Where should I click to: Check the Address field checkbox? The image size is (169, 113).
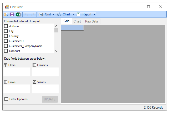pos(6,26)
